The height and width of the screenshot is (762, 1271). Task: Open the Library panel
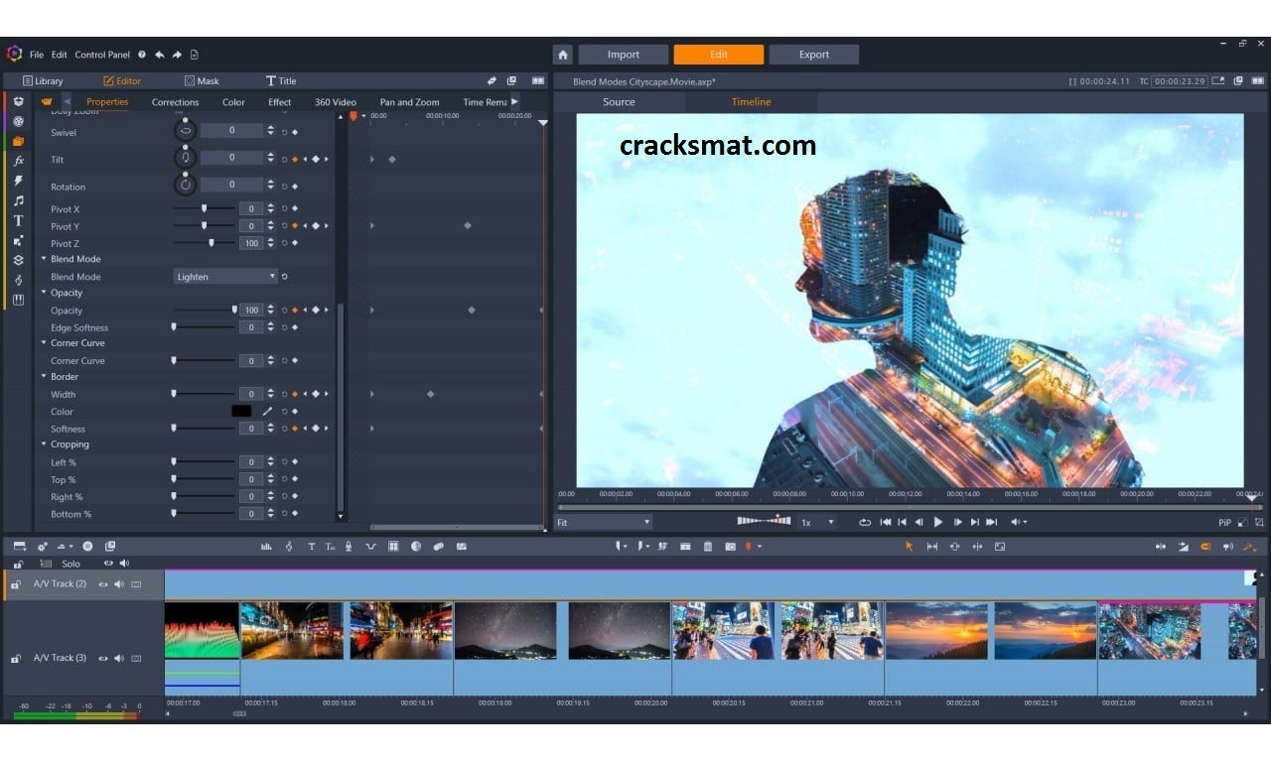click(43, 81)
